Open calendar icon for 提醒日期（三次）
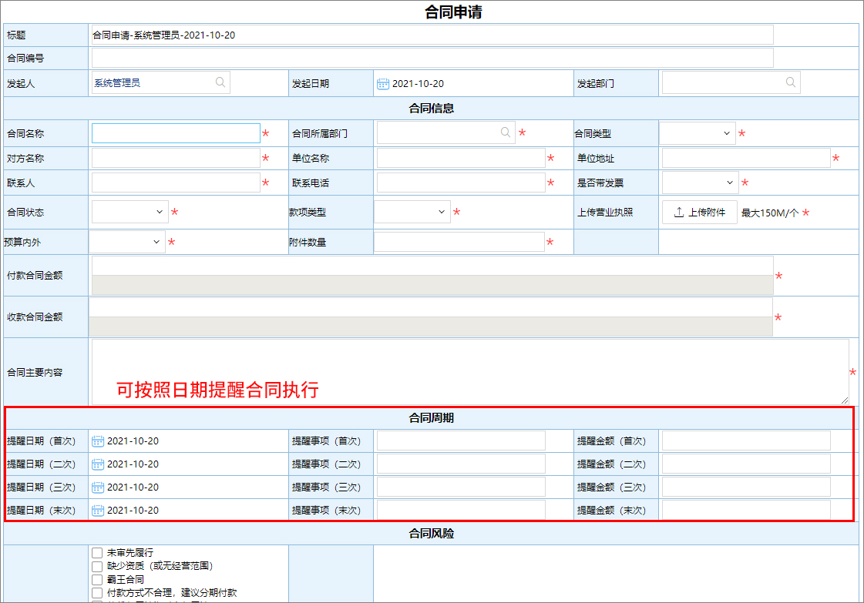The height and width of the screenshot is (603, 864). click(x=98, y=487)
